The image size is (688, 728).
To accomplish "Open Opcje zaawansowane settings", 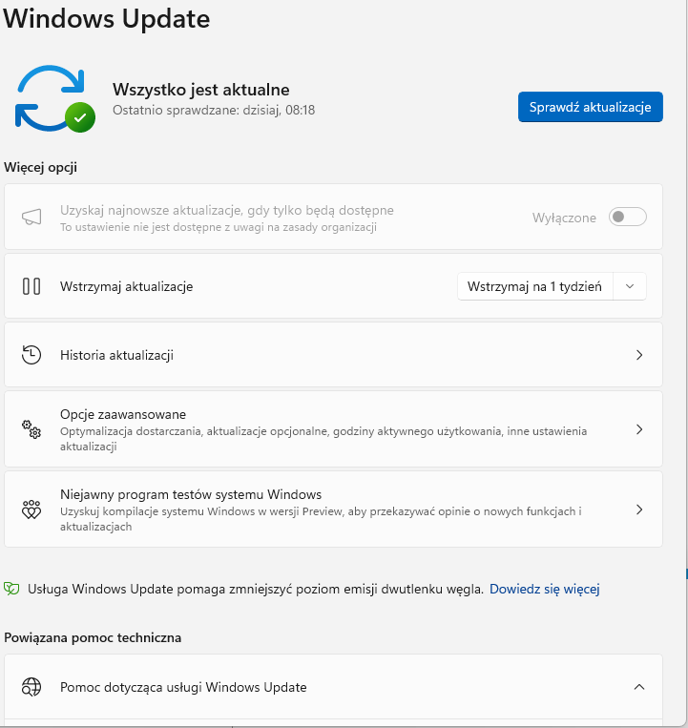I will pyautogui.click(x=123, y=415).
